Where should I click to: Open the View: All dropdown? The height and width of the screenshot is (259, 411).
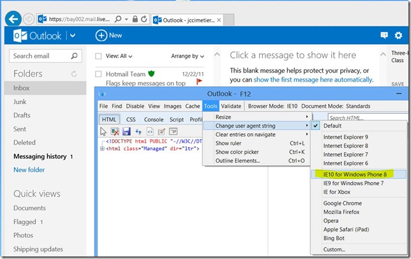pyautogui.click(x=119, y=56)
